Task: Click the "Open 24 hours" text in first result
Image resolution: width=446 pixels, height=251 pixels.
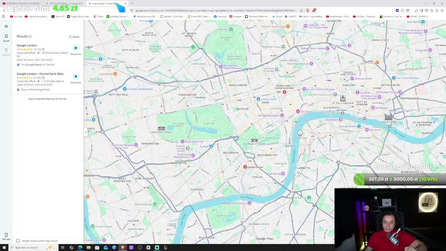Action: coord(25,60)
